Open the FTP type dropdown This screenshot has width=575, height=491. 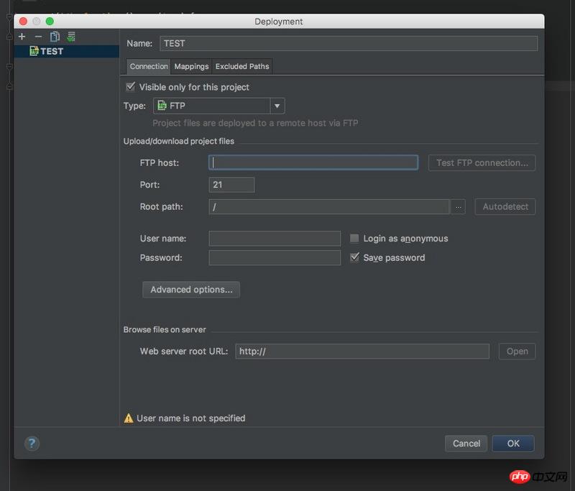(277, 106)
